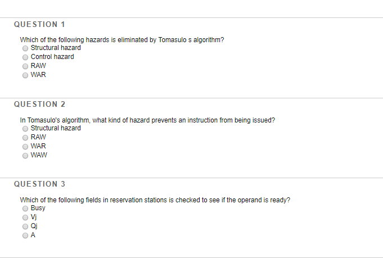Click the WAW label text
Viewport: 383px width, 258px height.
[39, 155]
